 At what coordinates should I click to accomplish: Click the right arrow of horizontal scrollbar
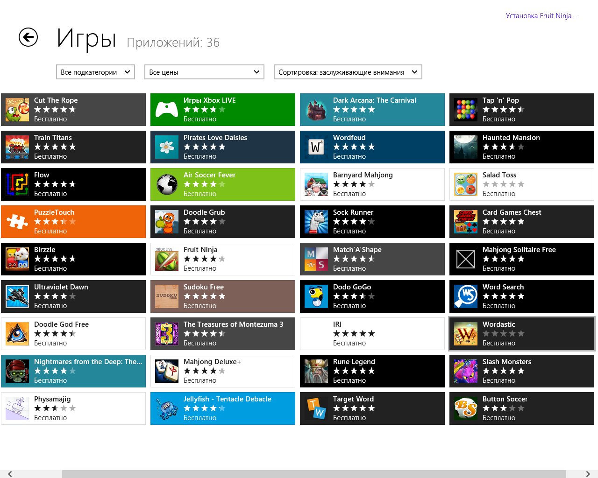pyautogui.click(x=588, y=474)
